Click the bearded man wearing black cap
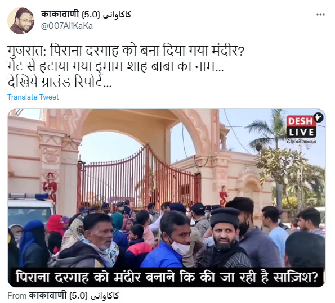 click(226, 237)
